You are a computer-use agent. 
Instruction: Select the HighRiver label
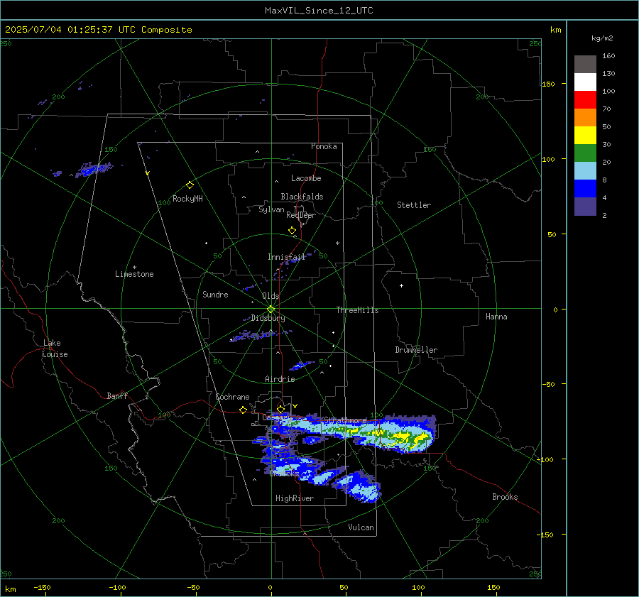[295, 498]
